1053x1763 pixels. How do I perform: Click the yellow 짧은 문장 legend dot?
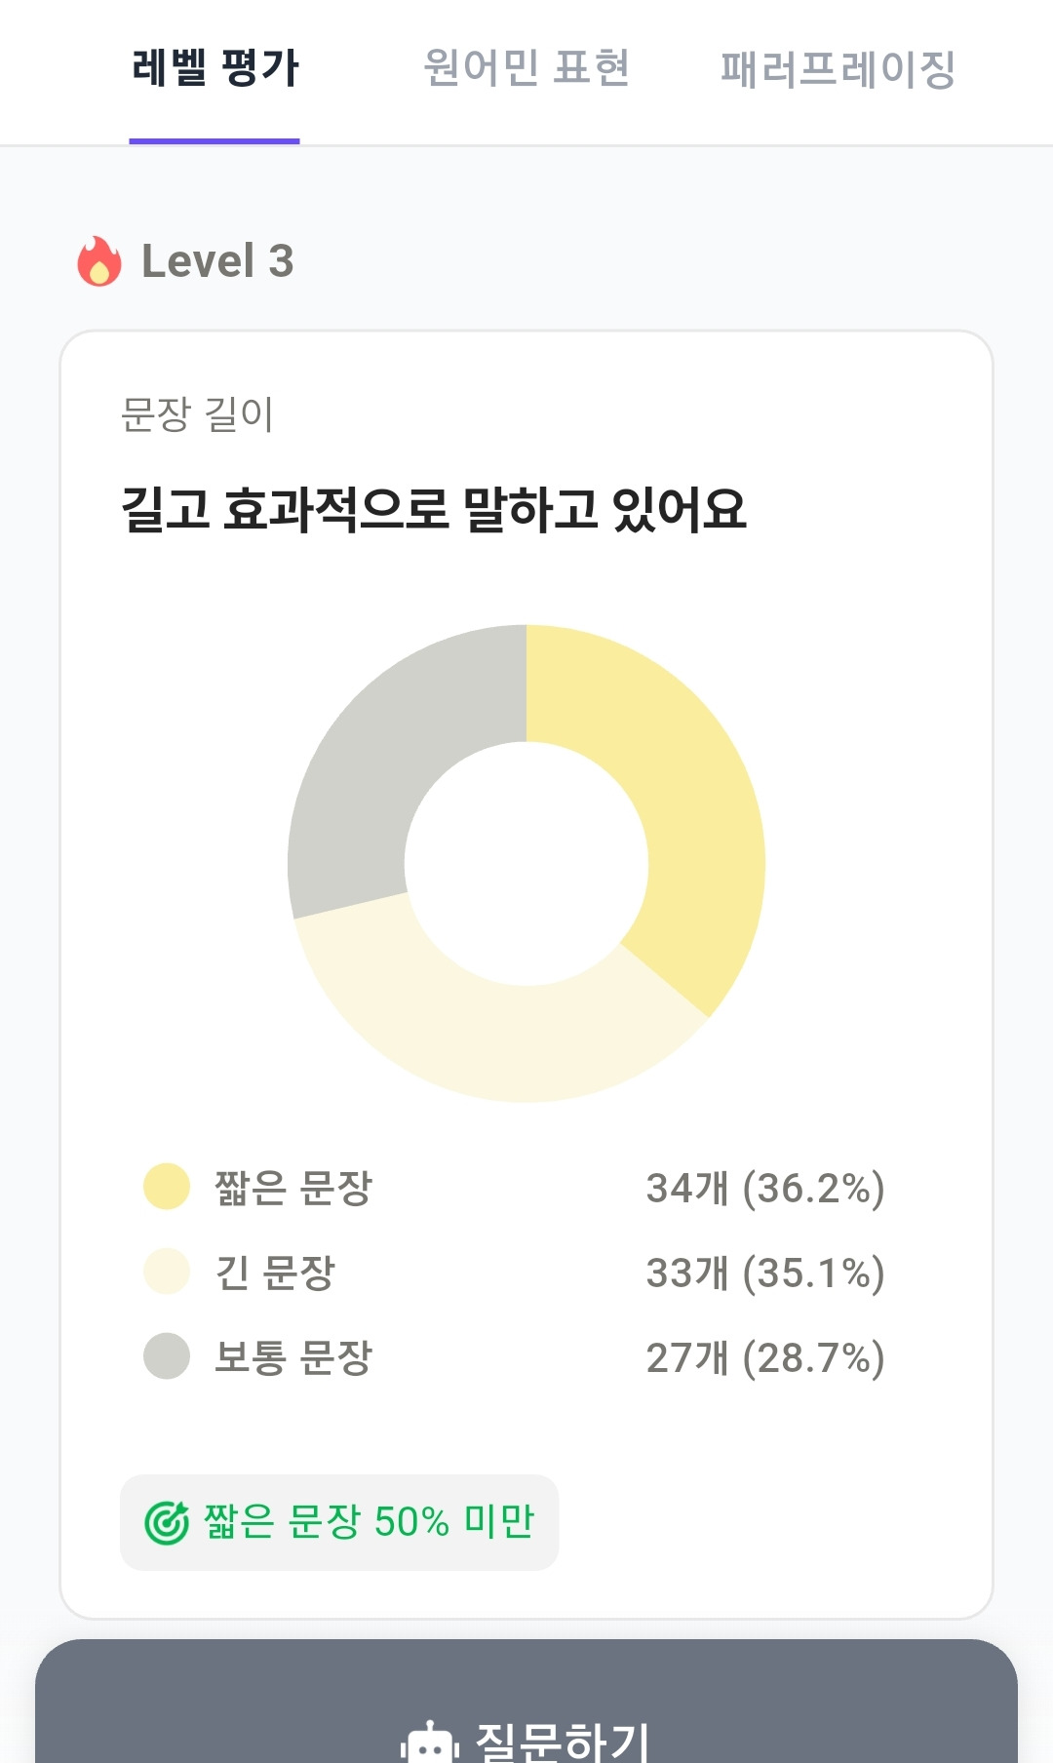tap(167, 1187)
